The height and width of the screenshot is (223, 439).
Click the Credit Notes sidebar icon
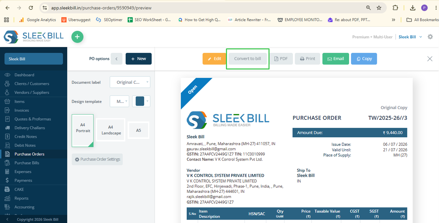[x=7, y=137]
